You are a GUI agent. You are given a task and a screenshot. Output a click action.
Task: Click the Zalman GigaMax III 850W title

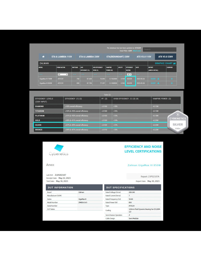pyautogui.click(x=144, y=165)
